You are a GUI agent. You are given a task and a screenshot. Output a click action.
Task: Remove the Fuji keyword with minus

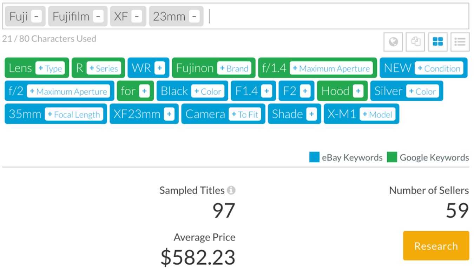coord(36,16)
